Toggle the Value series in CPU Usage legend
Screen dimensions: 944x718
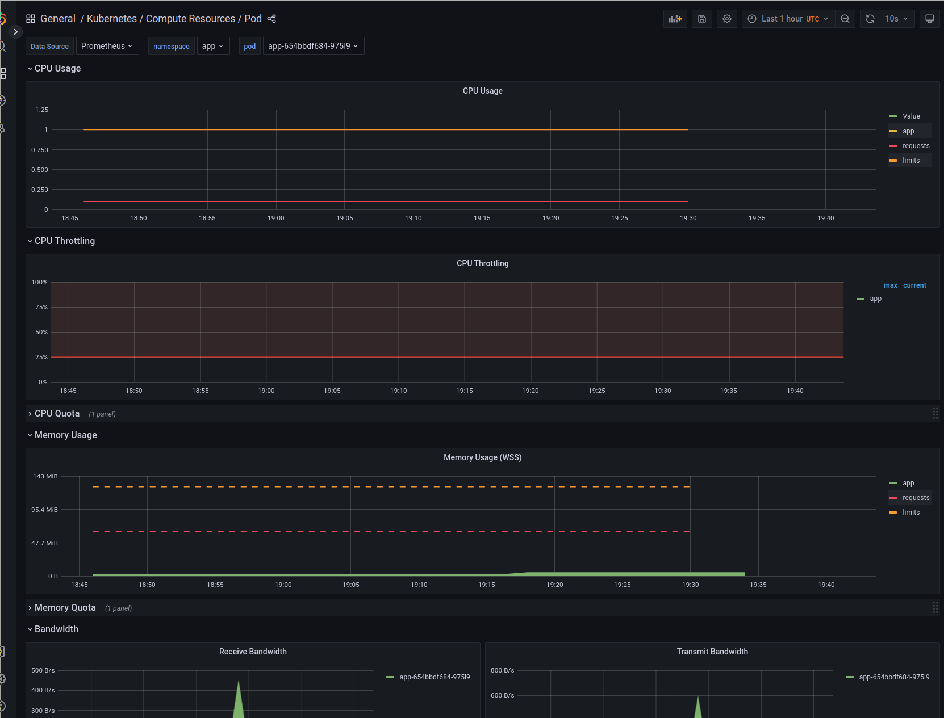pyautogui.click(x=911, y=116)
